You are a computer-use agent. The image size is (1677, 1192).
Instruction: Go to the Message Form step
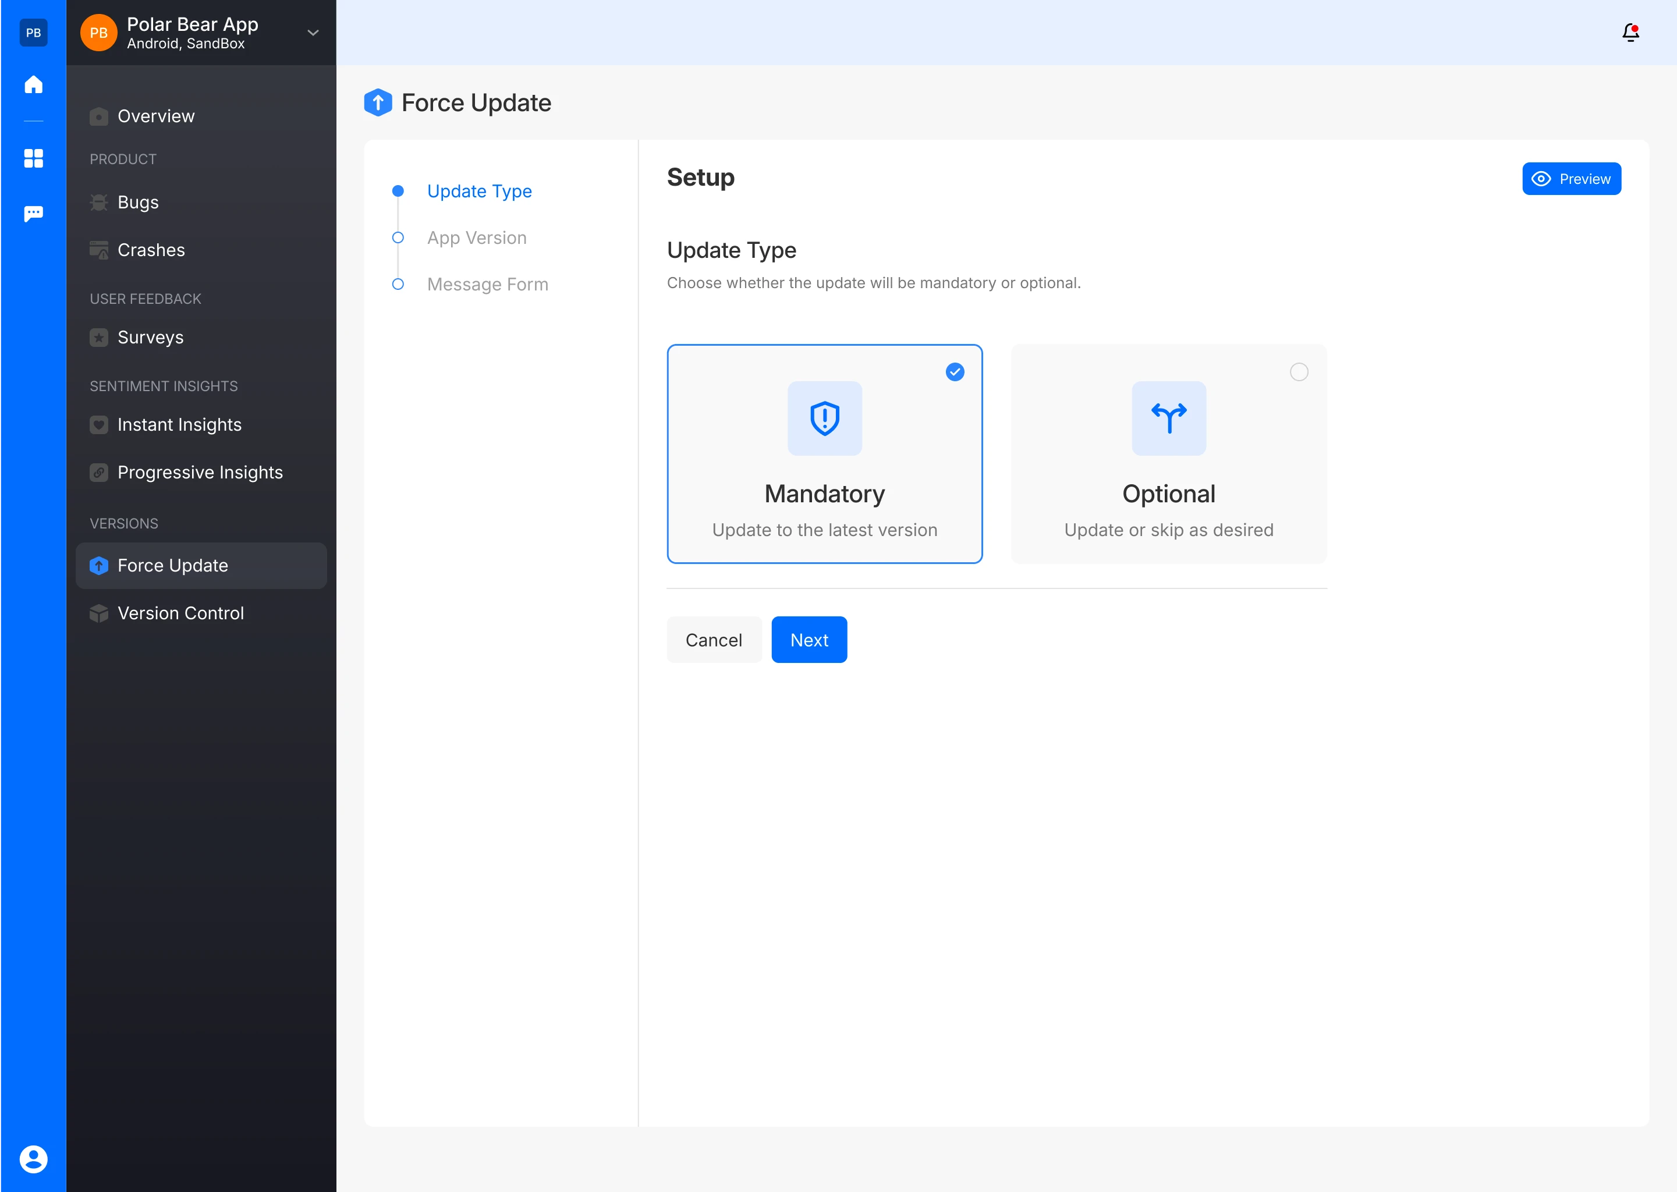tap(487, 284)
